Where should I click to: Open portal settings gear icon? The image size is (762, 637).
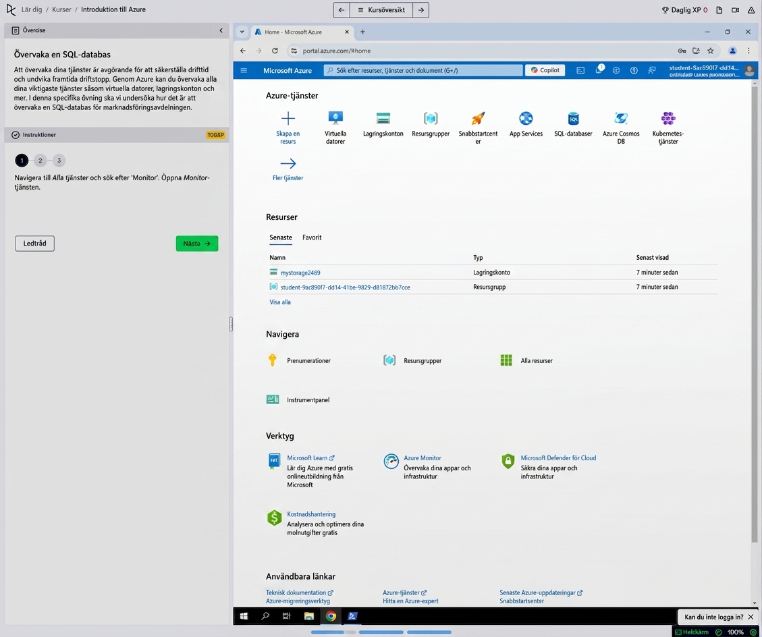[616, 70]
